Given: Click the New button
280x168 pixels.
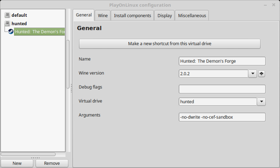Looking at the screenshot, I should 17,163.
